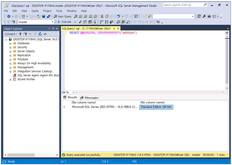The width and height of the screenshot is (232, 165).
Task: Open Activity Monitor from Object Explorer toolbar
Action: pos(45,34)
